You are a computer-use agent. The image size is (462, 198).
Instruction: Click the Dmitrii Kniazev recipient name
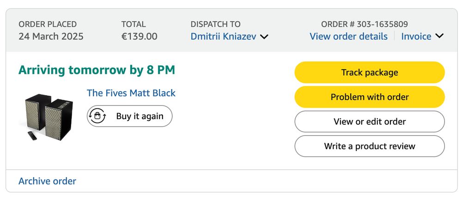pyautogui.click(x=223, y=36)
